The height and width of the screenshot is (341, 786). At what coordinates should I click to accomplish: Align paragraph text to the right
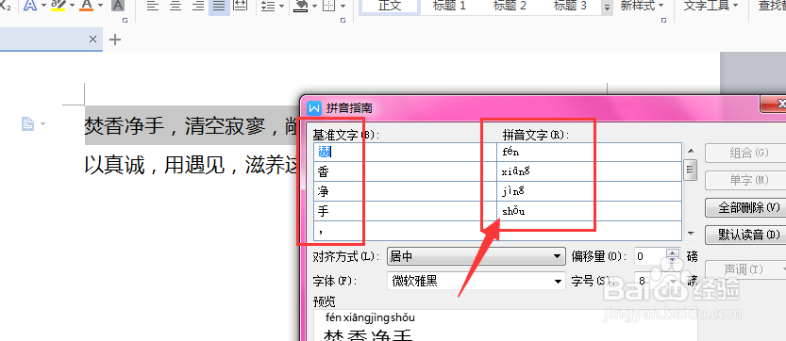[198, 6]
